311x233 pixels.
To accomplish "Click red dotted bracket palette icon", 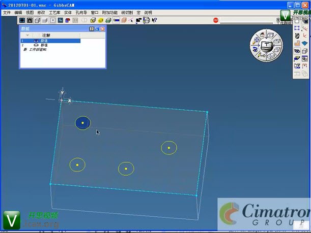I will 304,66.
